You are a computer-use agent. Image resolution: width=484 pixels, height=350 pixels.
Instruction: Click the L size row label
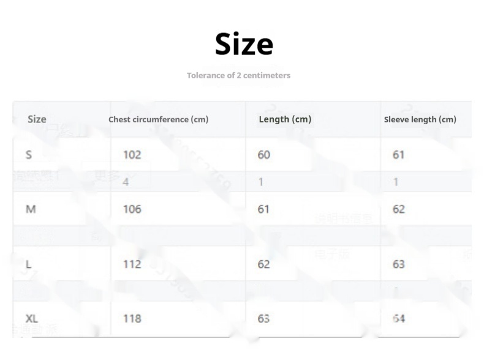pos(29,264)
